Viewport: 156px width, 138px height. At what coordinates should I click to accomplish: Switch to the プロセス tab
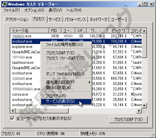(x=39, y=19)
